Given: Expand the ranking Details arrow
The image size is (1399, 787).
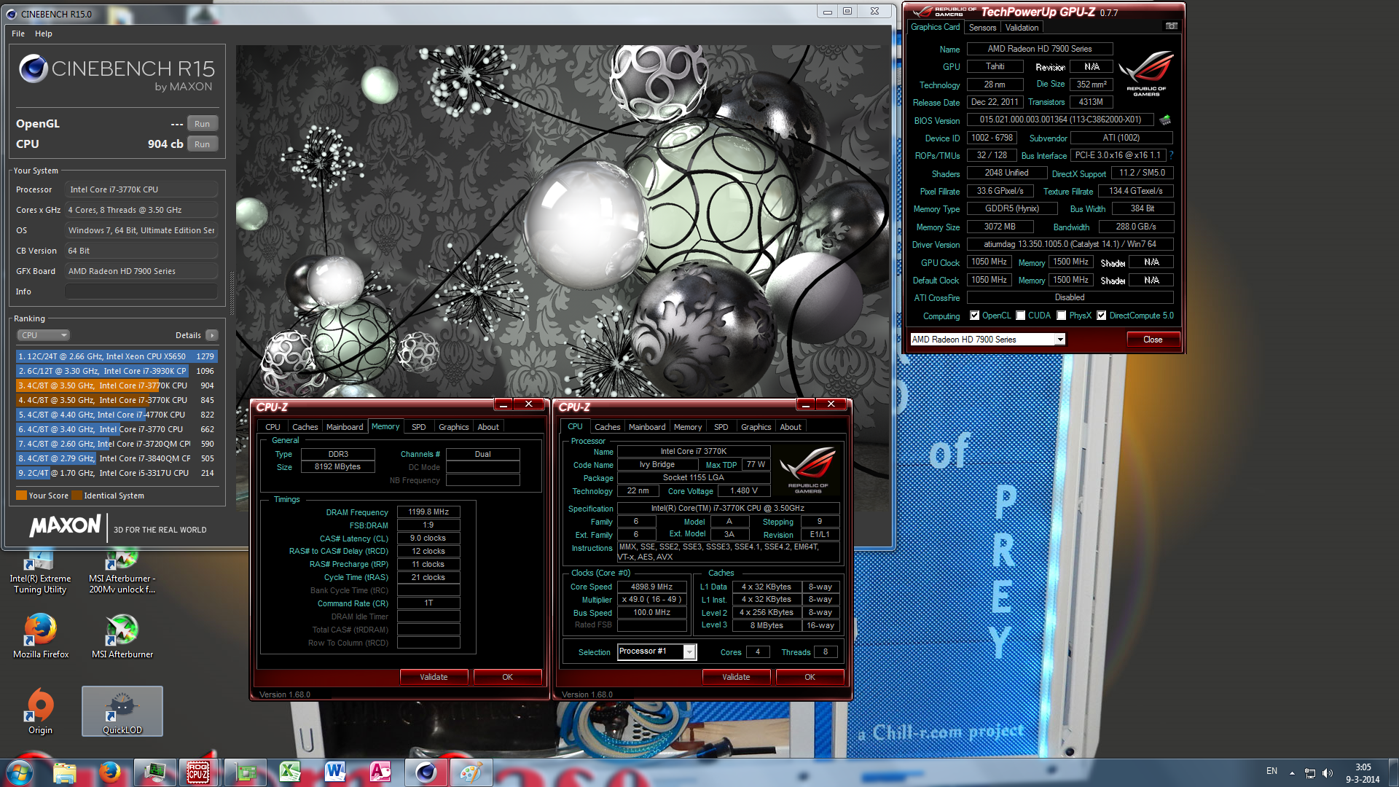Looking at the screenshot, I should click(212, 335).
